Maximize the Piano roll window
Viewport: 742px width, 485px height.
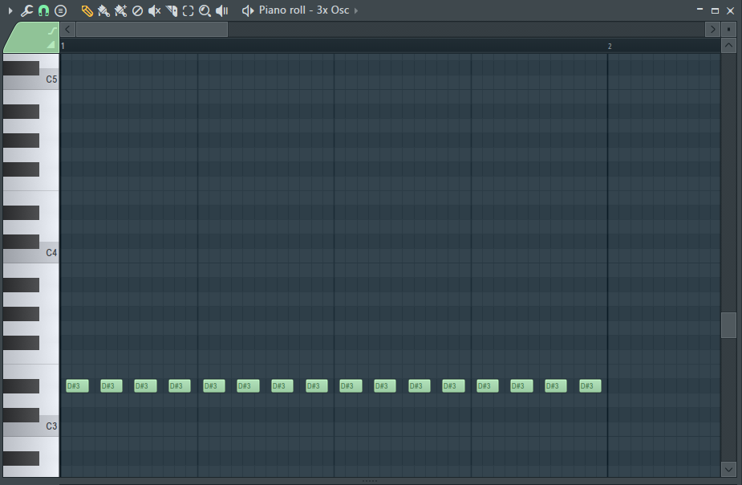715,10
